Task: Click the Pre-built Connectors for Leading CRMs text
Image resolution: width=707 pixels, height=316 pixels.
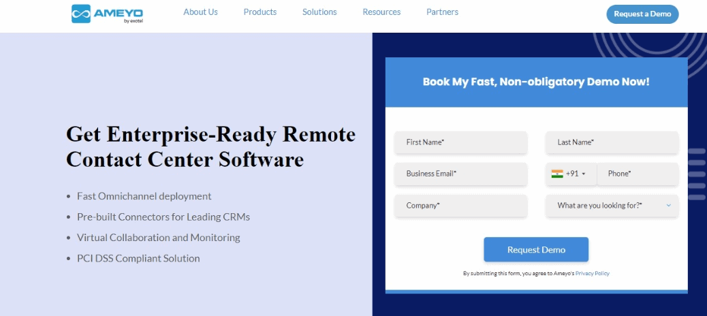Action: click(x=163, y=217)
